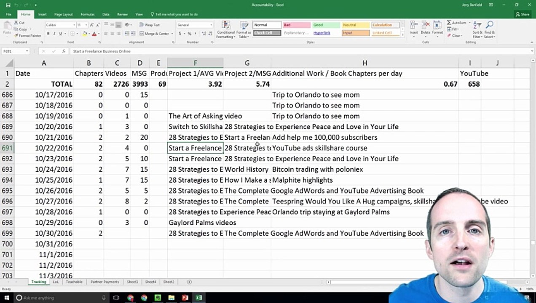Open the font size dropdown
Image resolution: width=536 pixels, height=303 pixels.
click(x=86, y=25)
